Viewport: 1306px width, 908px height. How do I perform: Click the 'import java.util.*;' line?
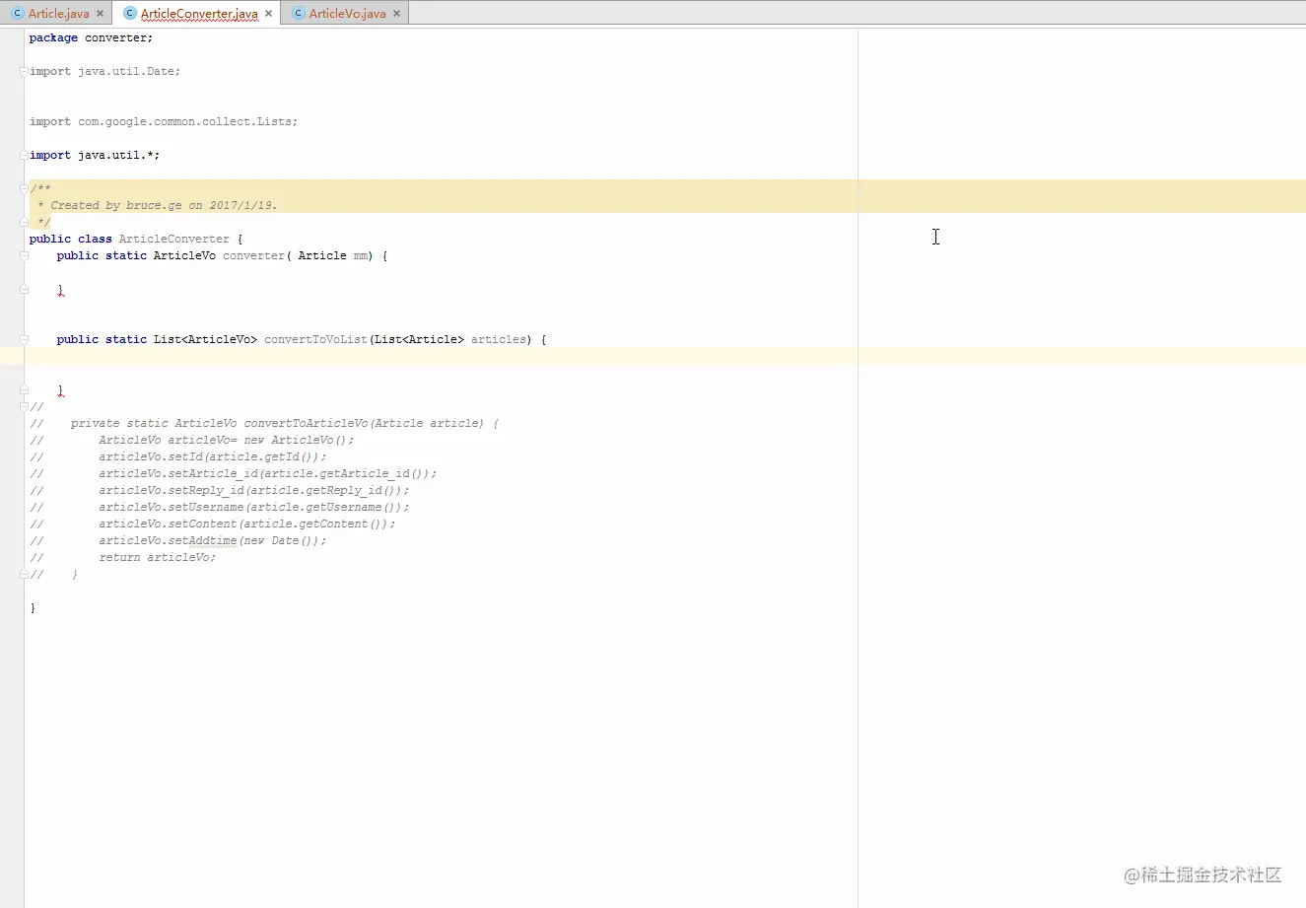coord(95,155)
